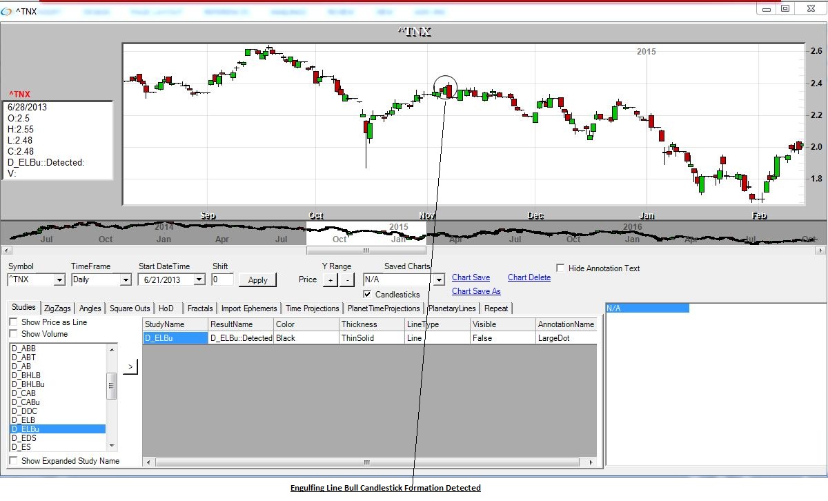The image size is (828, 501).
Task: Open the Fractals tab
Action: [200, 308]
